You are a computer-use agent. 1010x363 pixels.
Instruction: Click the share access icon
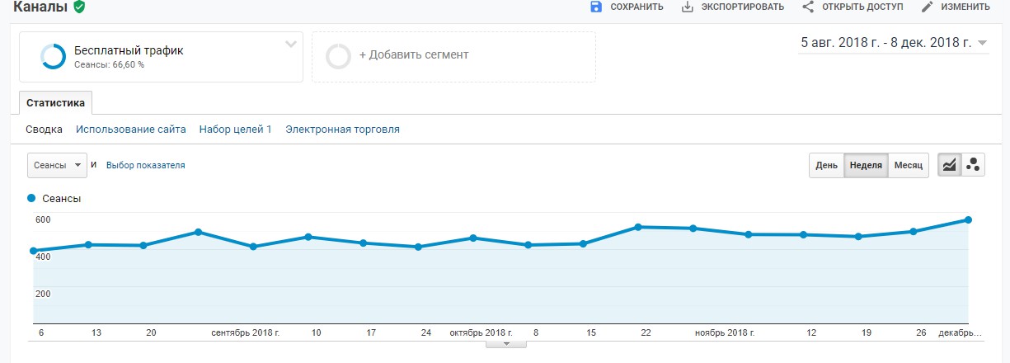[x=808, y=7]
